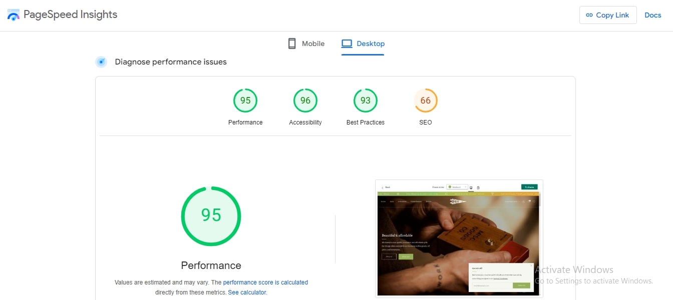
Task: Click the large 95 performance gauge
Action: tap(211, 216)
